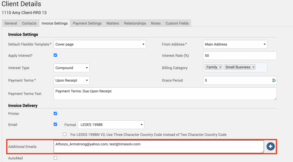Remove the Family billing category tag
This screenshot has height=162, width=293.
coord(220,67)
